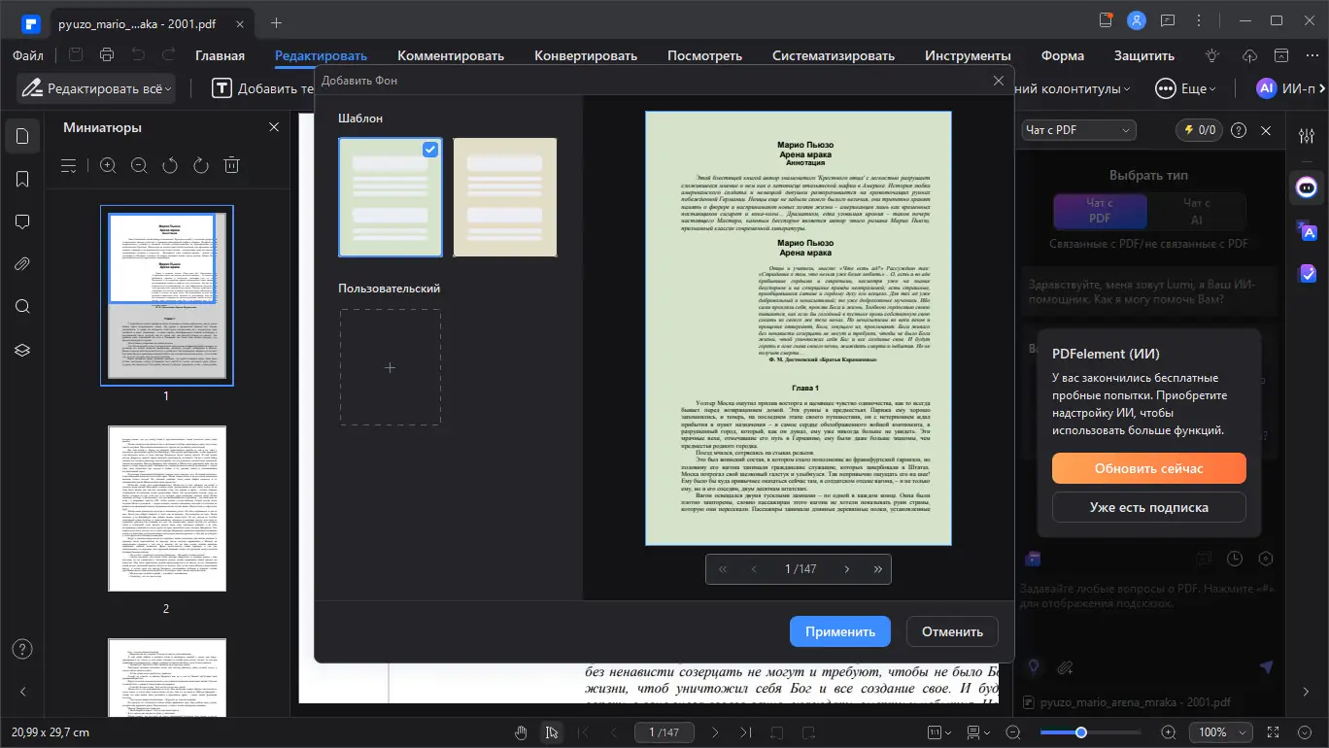Open the 'Комментировать' tab
This screenshot has height=748, width=1329.
point(450,55)
